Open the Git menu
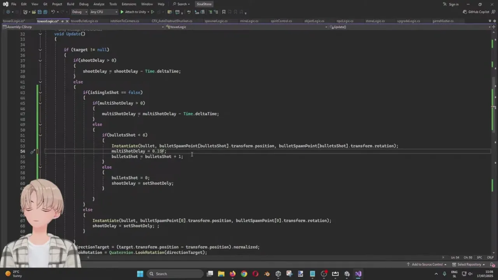 click(45, 4)
